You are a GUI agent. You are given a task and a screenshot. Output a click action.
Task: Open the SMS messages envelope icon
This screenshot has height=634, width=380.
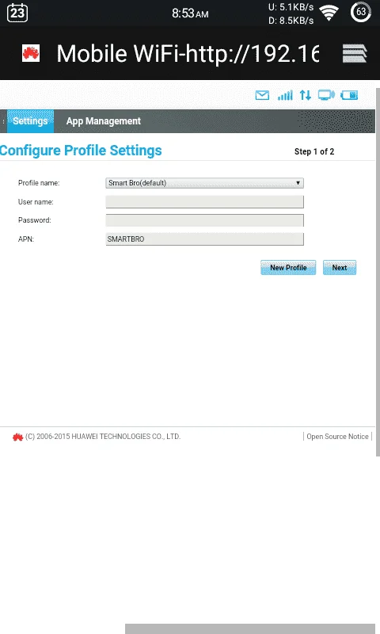coord(262,95)
